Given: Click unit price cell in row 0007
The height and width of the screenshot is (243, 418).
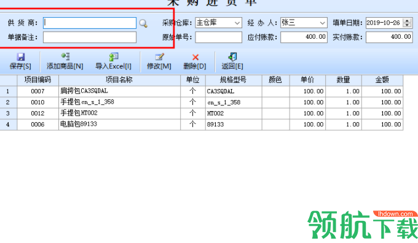Looking at the screenshot, I should [307, 91].
